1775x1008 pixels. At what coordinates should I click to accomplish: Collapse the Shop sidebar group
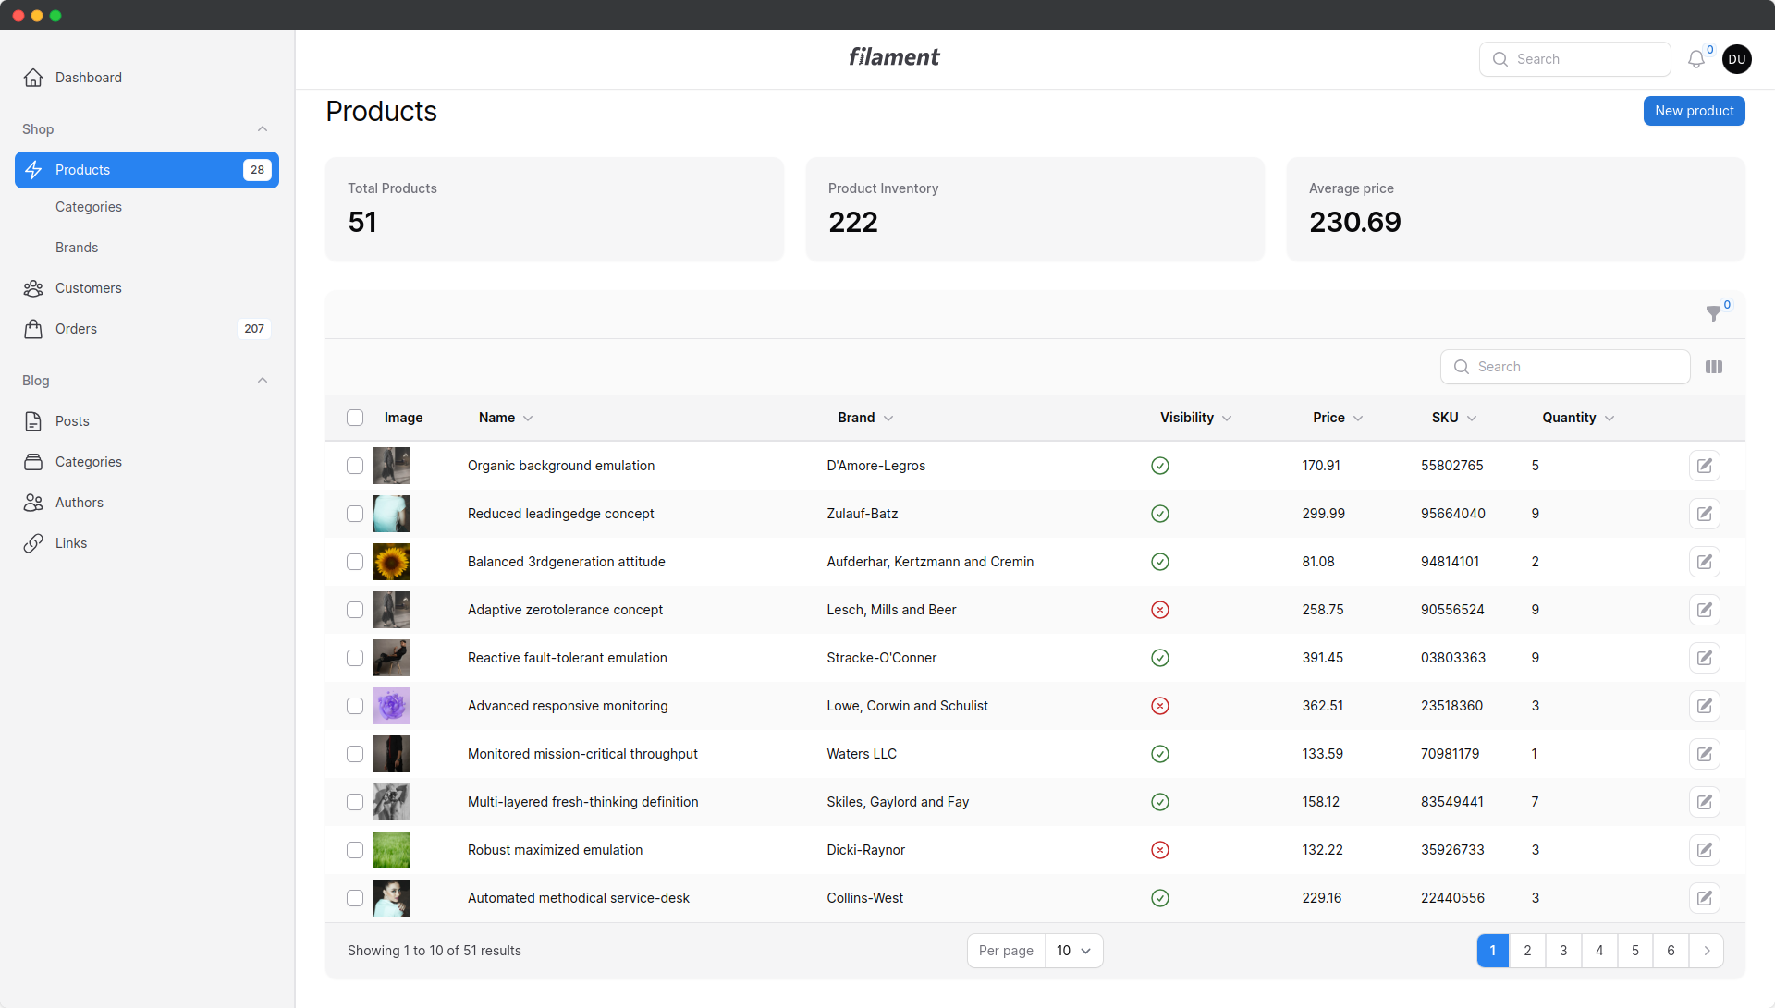[263, 129]
